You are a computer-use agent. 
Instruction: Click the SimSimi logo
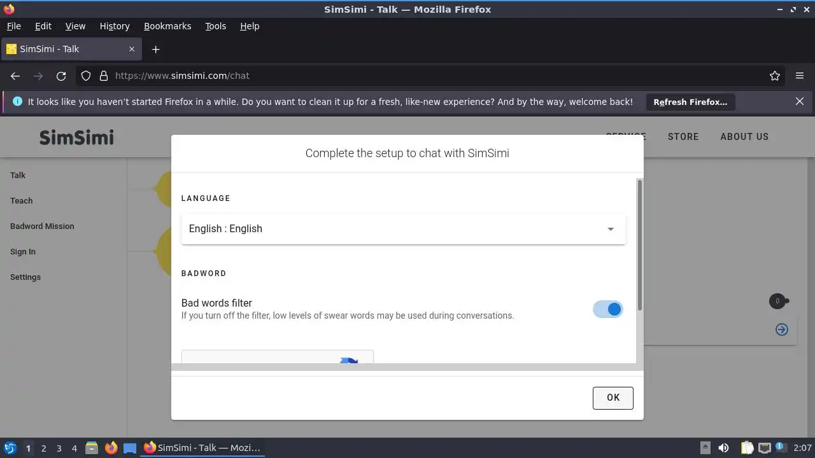[76, 137]
